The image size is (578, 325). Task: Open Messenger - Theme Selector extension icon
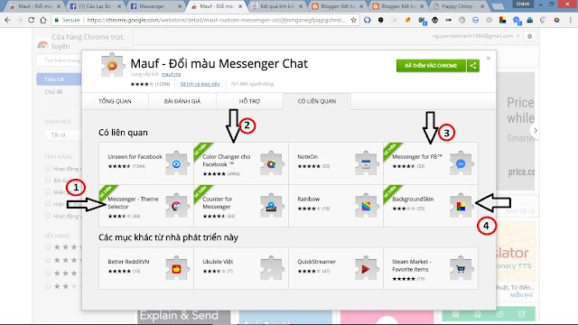click(177, 206)
